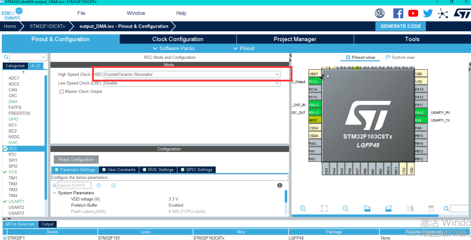Image resolution: width=471 pixels, height=240 pixels.
Task: Click the STM32F103C8Tx breadcrumb
Action: (x=47, y=26)
